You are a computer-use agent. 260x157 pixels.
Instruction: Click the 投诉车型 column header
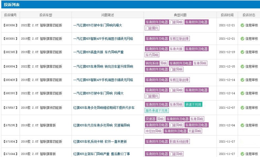(x=45, y=15)
